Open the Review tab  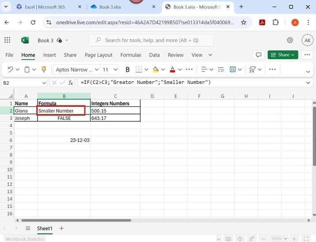coord(175,55)
